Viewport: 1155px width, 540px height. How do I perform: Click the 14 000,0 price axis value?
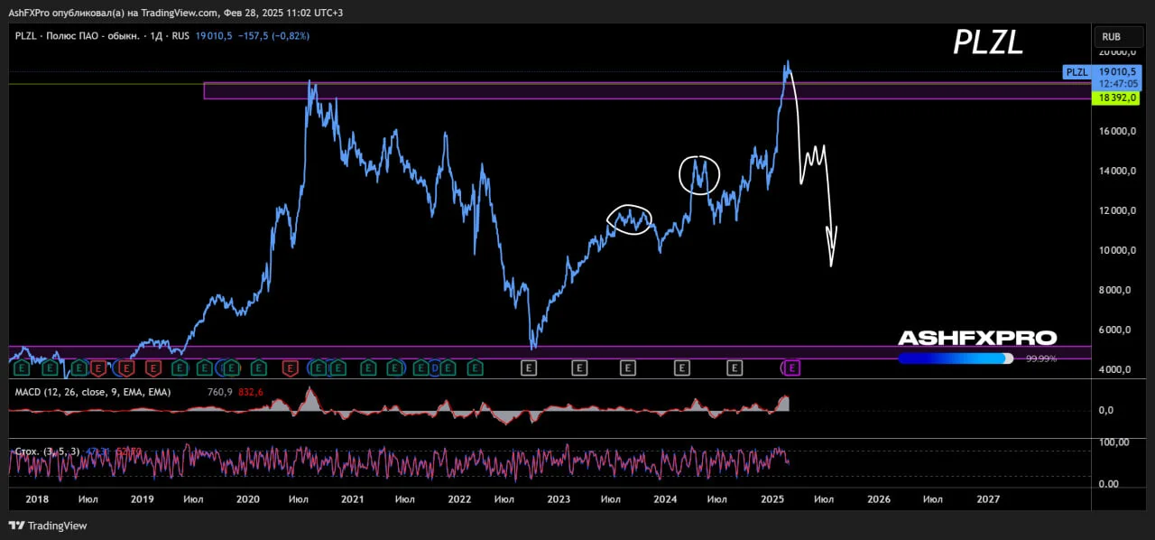1116,172
